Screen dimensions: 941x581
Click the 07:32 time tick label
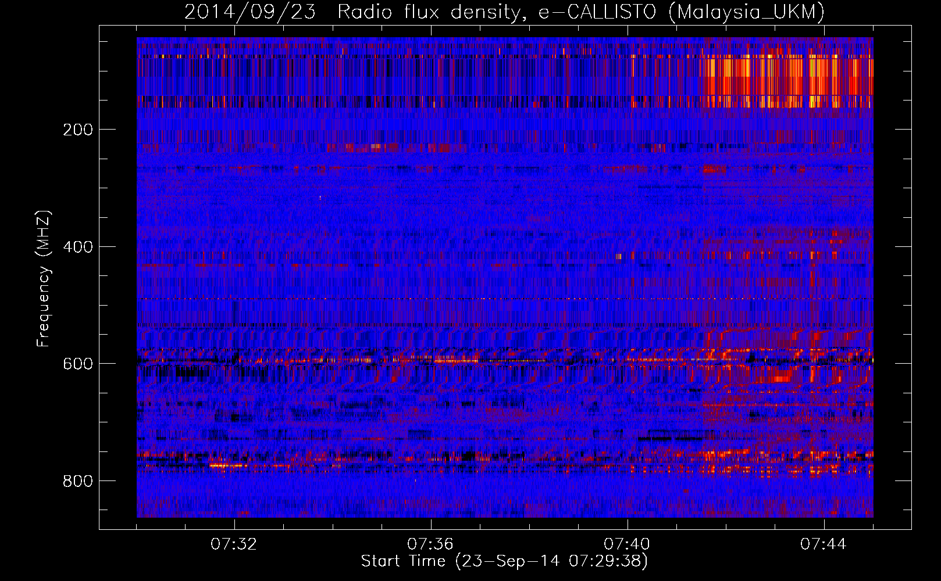tap(234, 544)
